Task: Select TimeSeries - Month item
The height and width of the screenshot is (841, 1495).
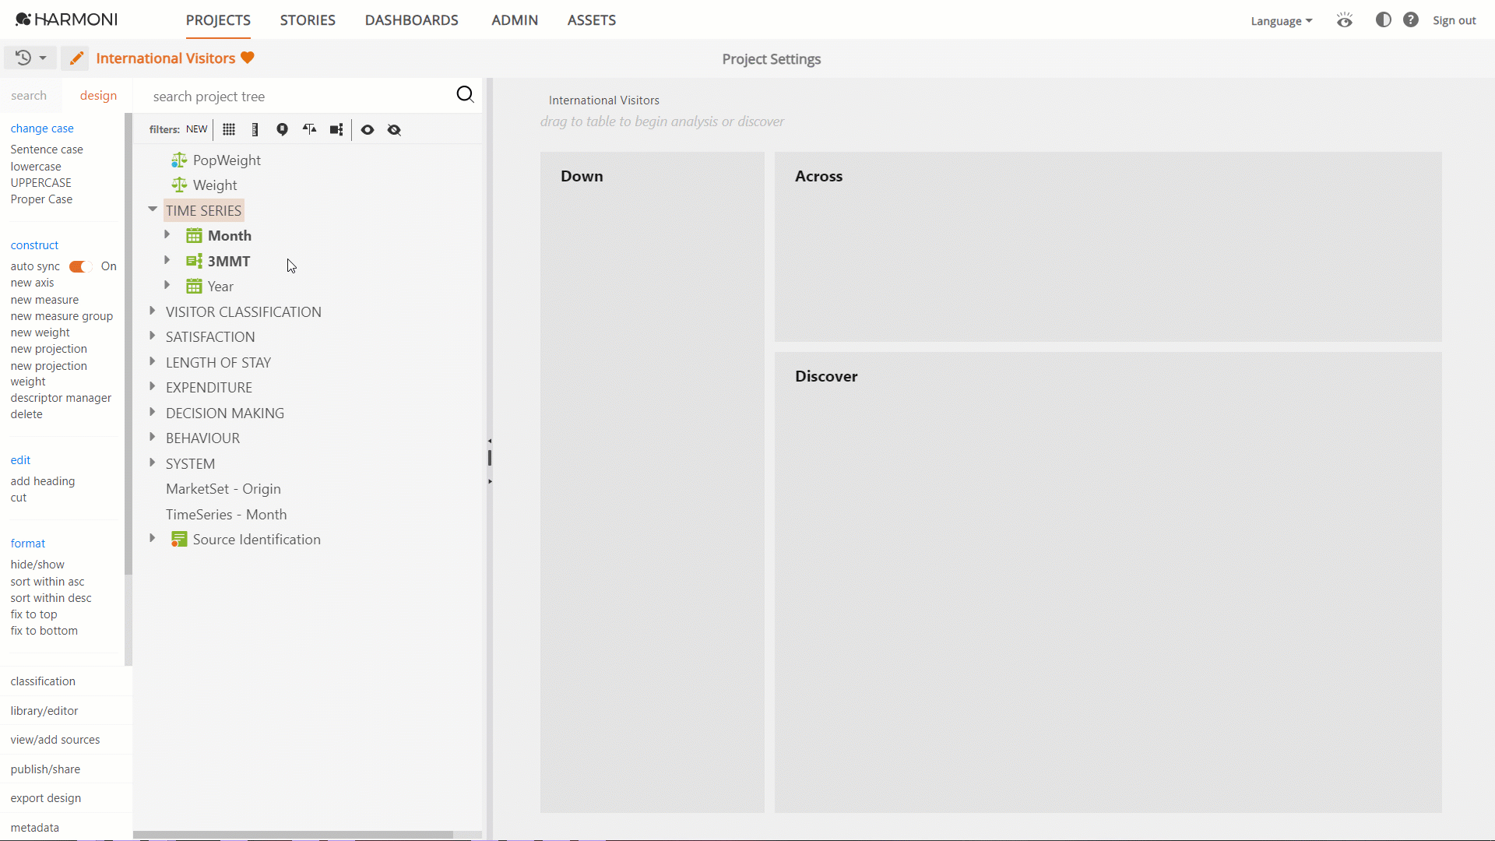Action: pyautogui.click(x=226, y=514)
